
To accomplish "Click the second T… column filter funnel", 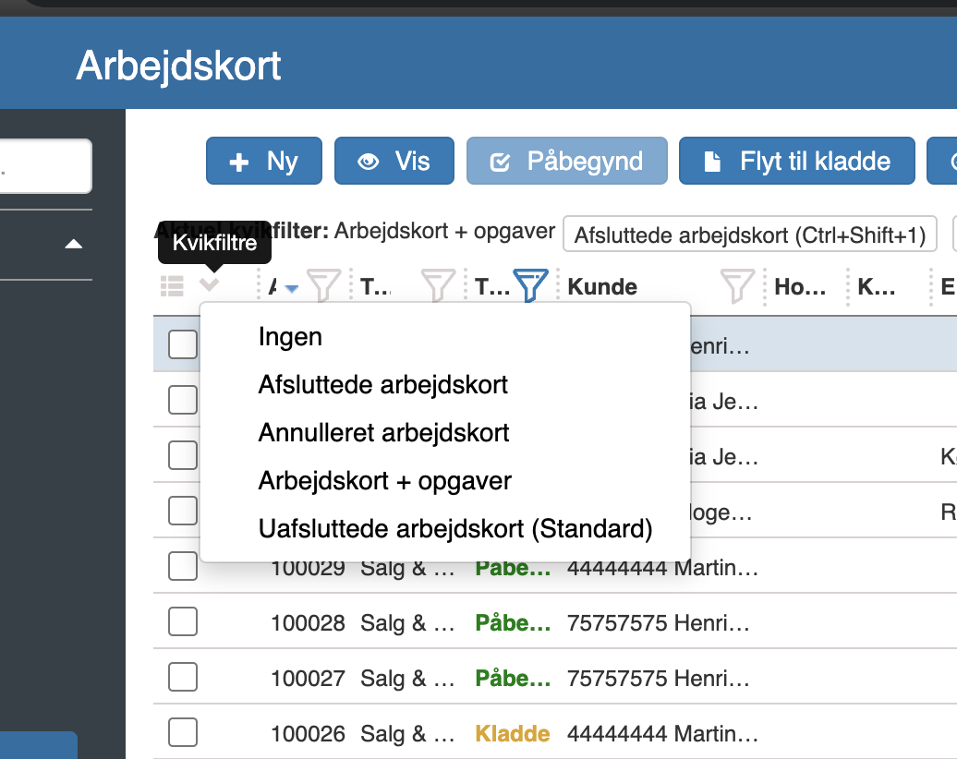I will [x=438, y=285].
